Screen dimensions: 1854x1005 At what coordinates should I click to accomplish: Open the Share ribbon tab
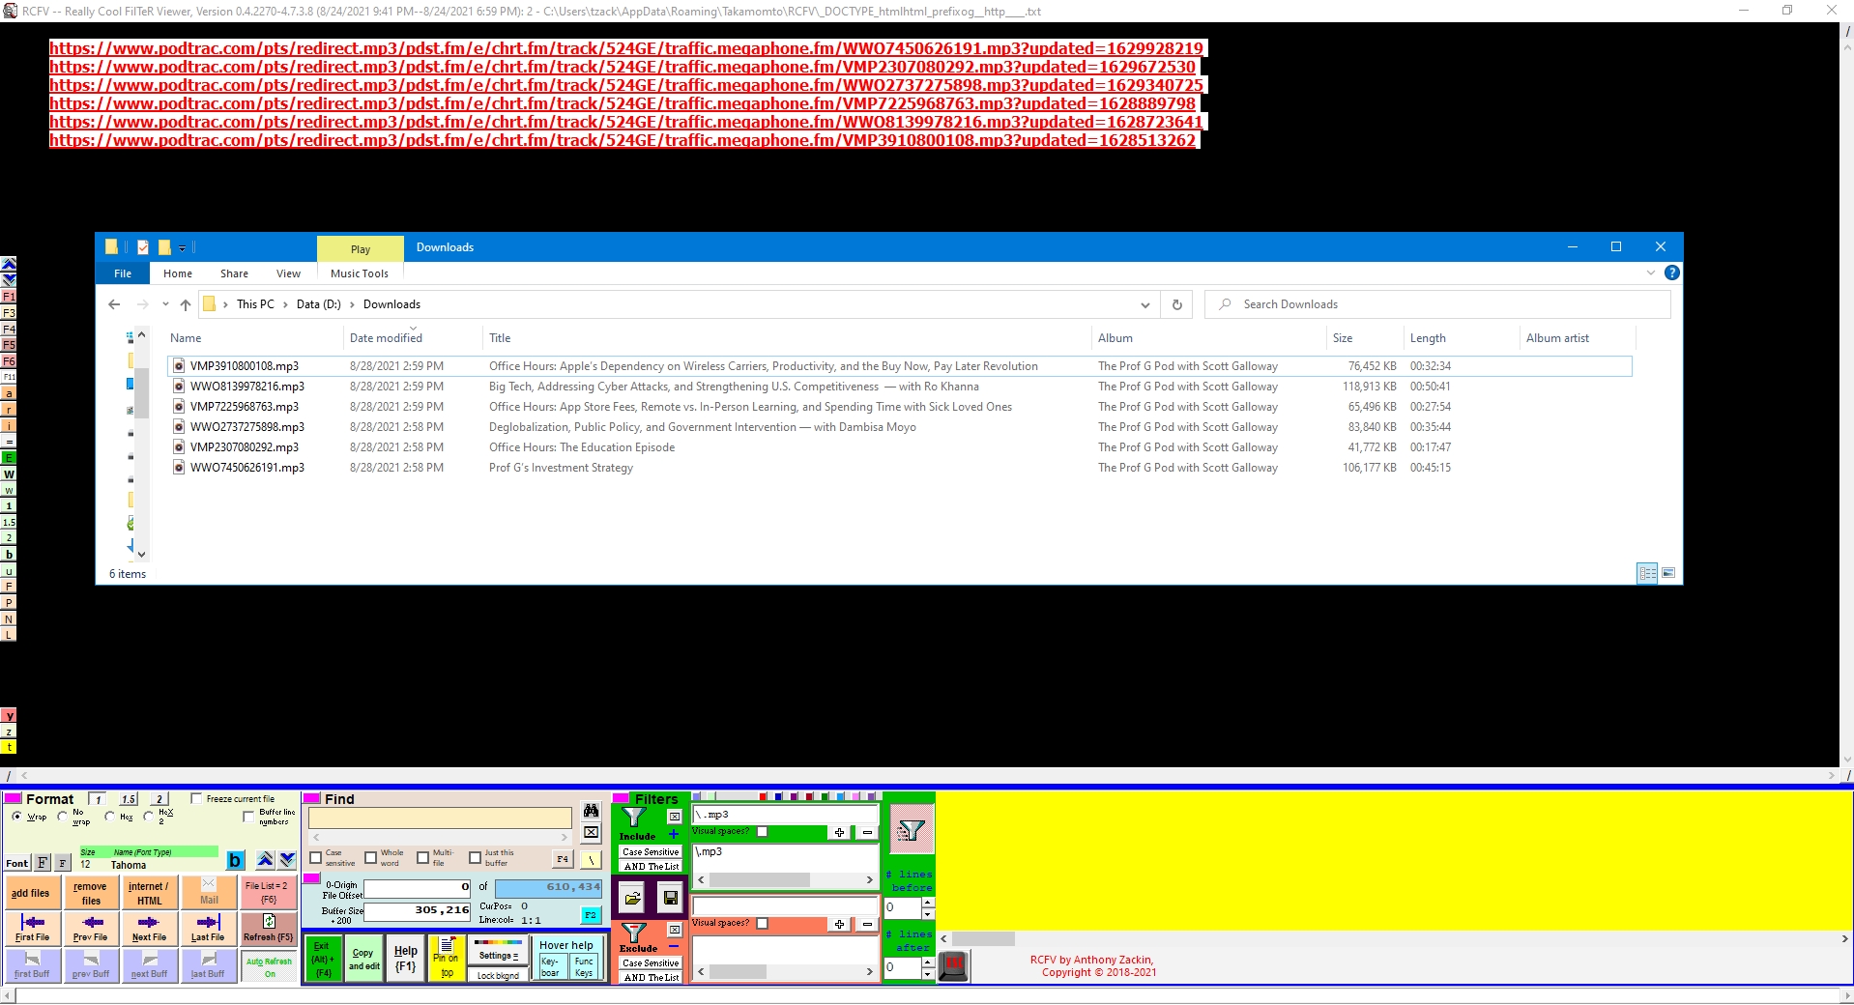pyautogui.click(x=234, y=273)
